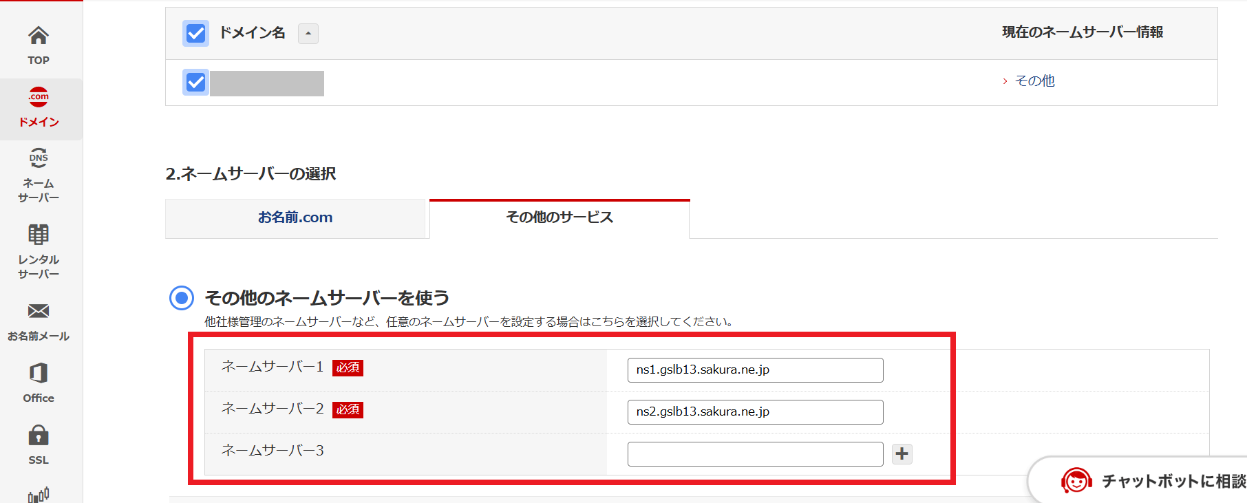Click the ドメイン名 column header text
The height and width of the screenshot is (503, 1247).
(x=252, y=32)
